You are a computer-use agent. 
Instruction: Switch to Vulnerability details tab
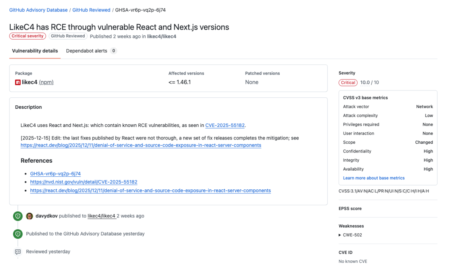[35, 51]
